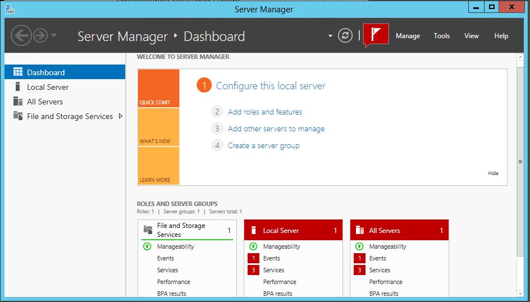The height and width of the screenshot is (302, 530).
Task: Click green Manageability icon in All Servers tile
Action: pyautogui.click(x=359, y=246)
